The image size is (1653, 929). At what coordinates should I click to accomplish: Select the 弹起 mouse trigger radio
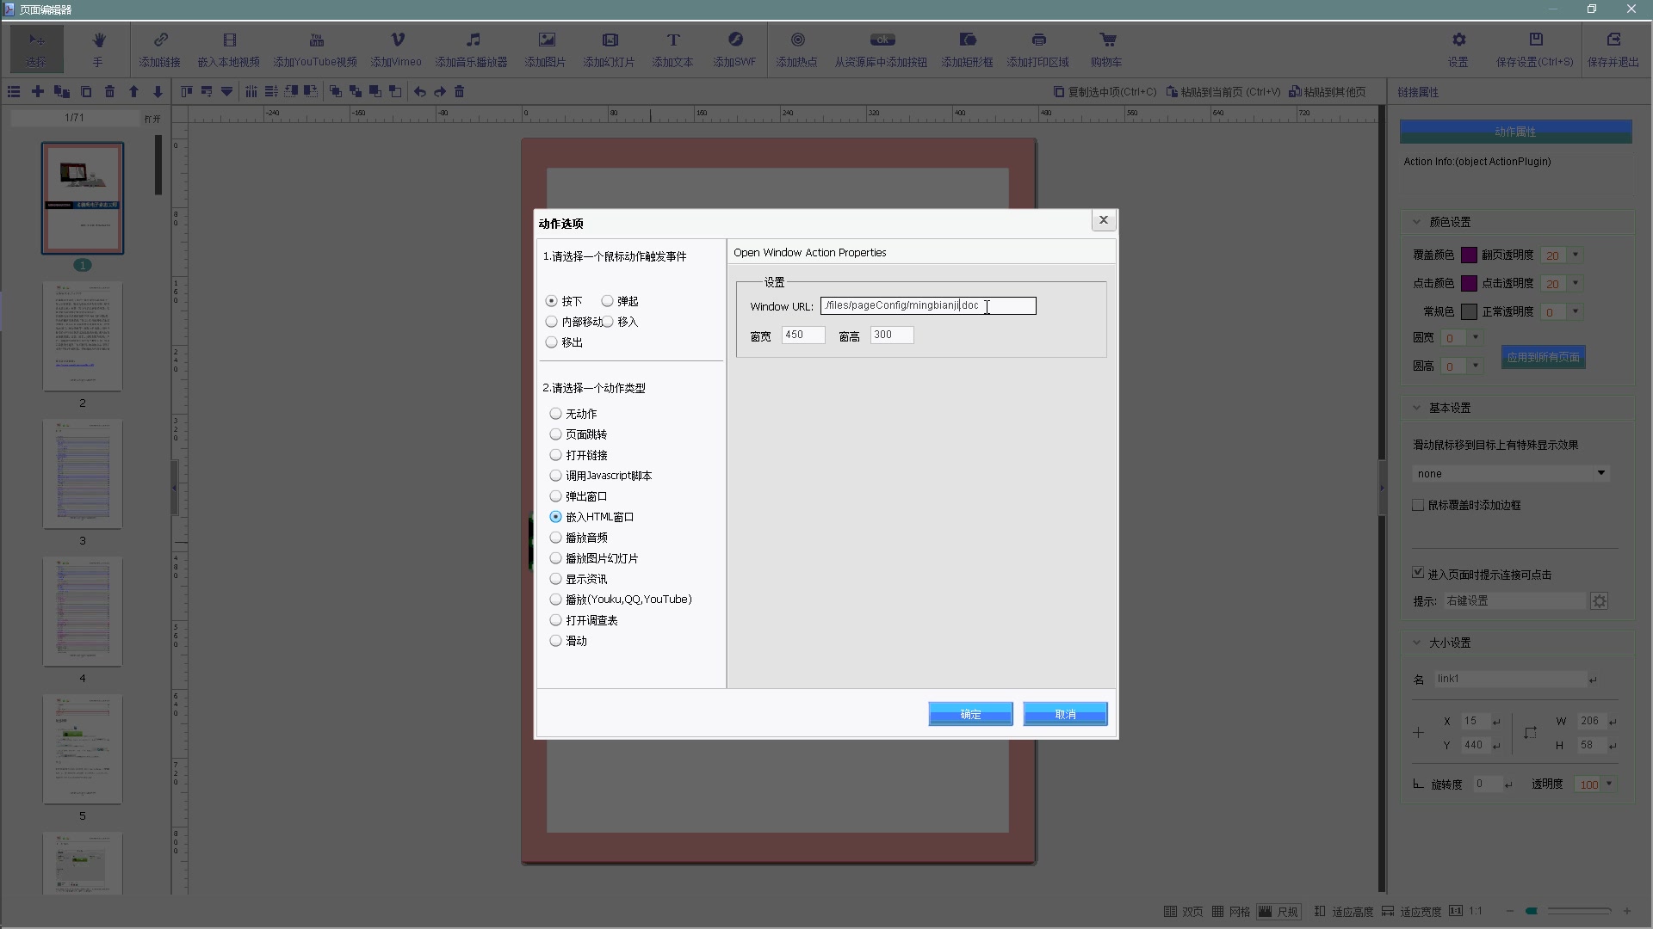pos(608,301)
